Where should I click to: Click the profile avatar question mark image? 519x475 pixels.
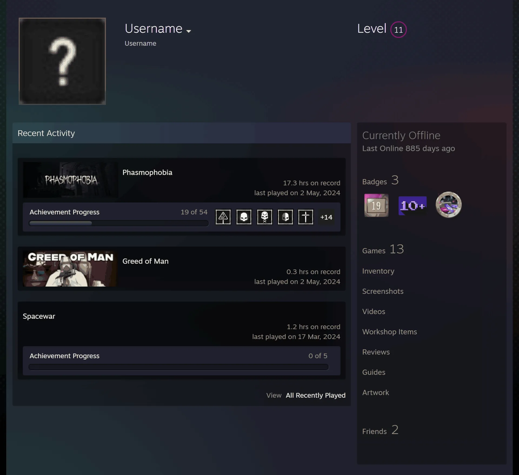[x=62, y=61]
